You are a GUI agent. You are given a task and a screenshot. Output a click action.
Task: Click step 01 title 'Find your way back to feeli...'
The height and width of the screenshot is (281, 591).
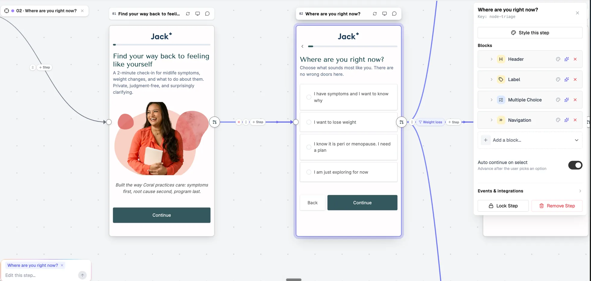[149, 14]
